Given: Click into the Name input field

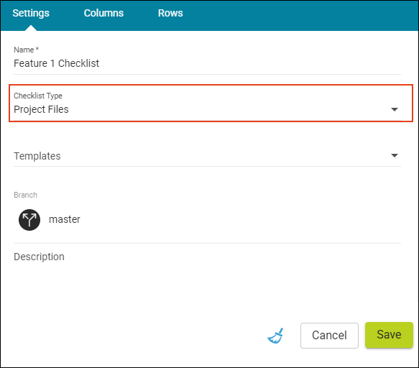Looking at the screenshot, I should tap(207, 63).
